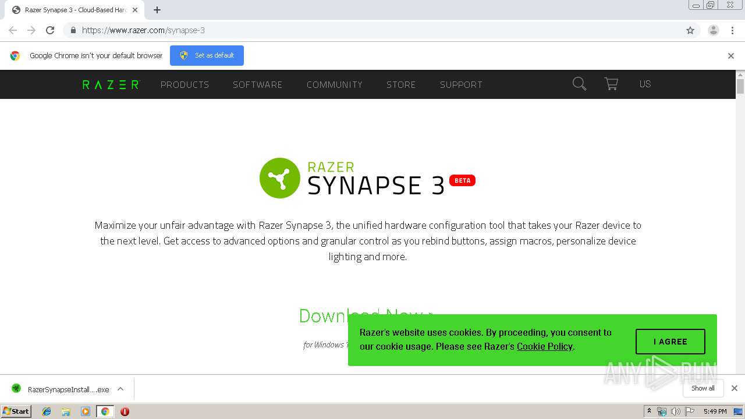The image size is (745, 419).
Task: Set Chrome as default browser
Action: (x=207, y=55)
